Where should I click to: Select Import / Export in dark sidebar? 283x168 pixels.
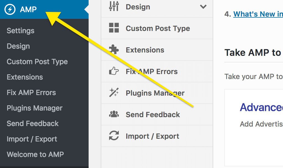32,139
